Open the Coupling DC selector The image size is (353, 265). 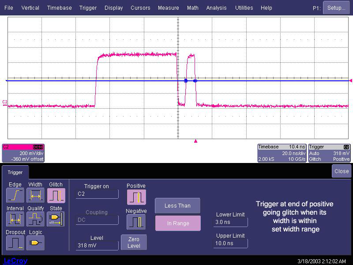coord(97,220)
